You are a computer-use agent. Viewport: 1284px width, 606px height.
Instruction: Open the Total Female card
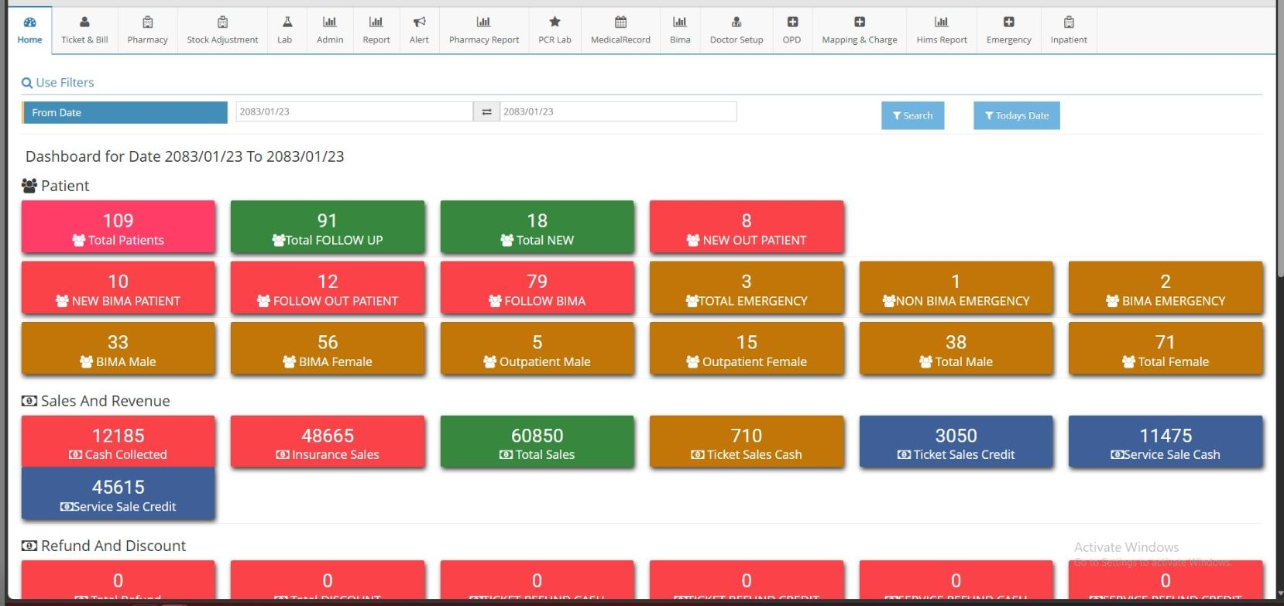click(x=1166, y=349)
